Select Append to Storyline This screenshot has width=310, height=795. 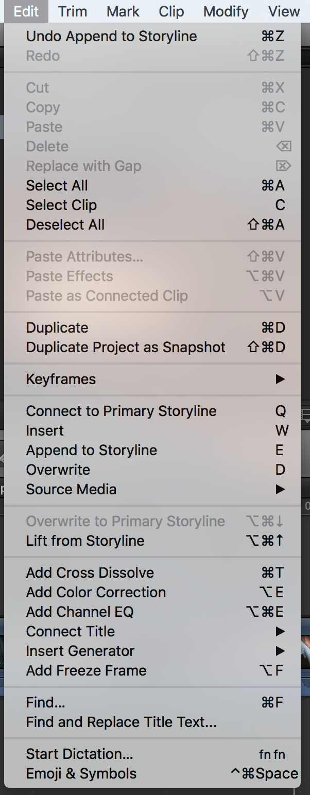[x=152, y=451]
